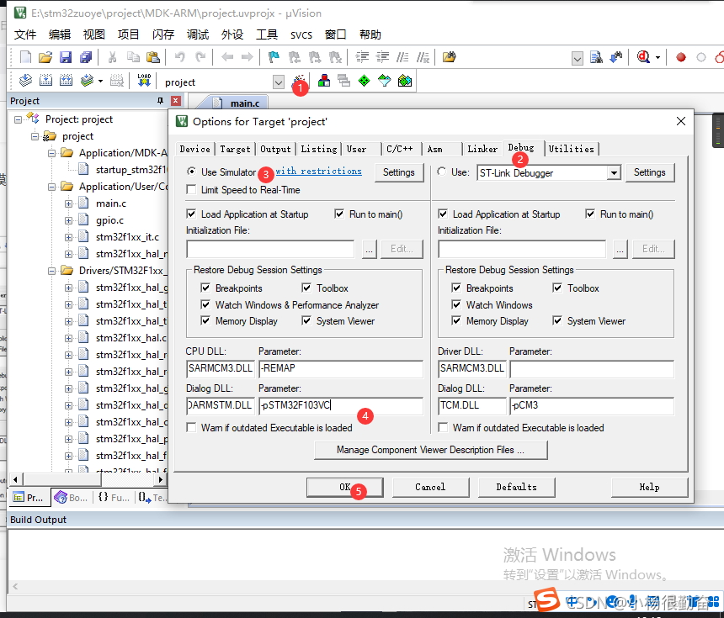
Task: Click the Defaults button
Action: click(x=516, y=487)
